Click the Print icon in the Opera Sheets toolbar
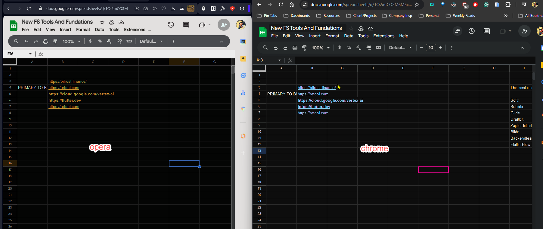This screenshot has width=543, height=229. (x=46, y=42)
